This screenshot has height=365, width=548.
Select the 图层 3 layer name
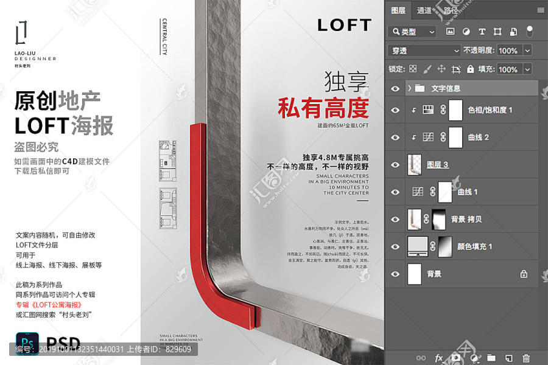[437, 164]
